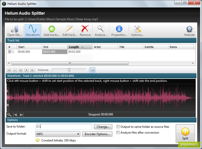Remove the selected track
This screenshot has width=202, height=149.
(x=85, y=31)
